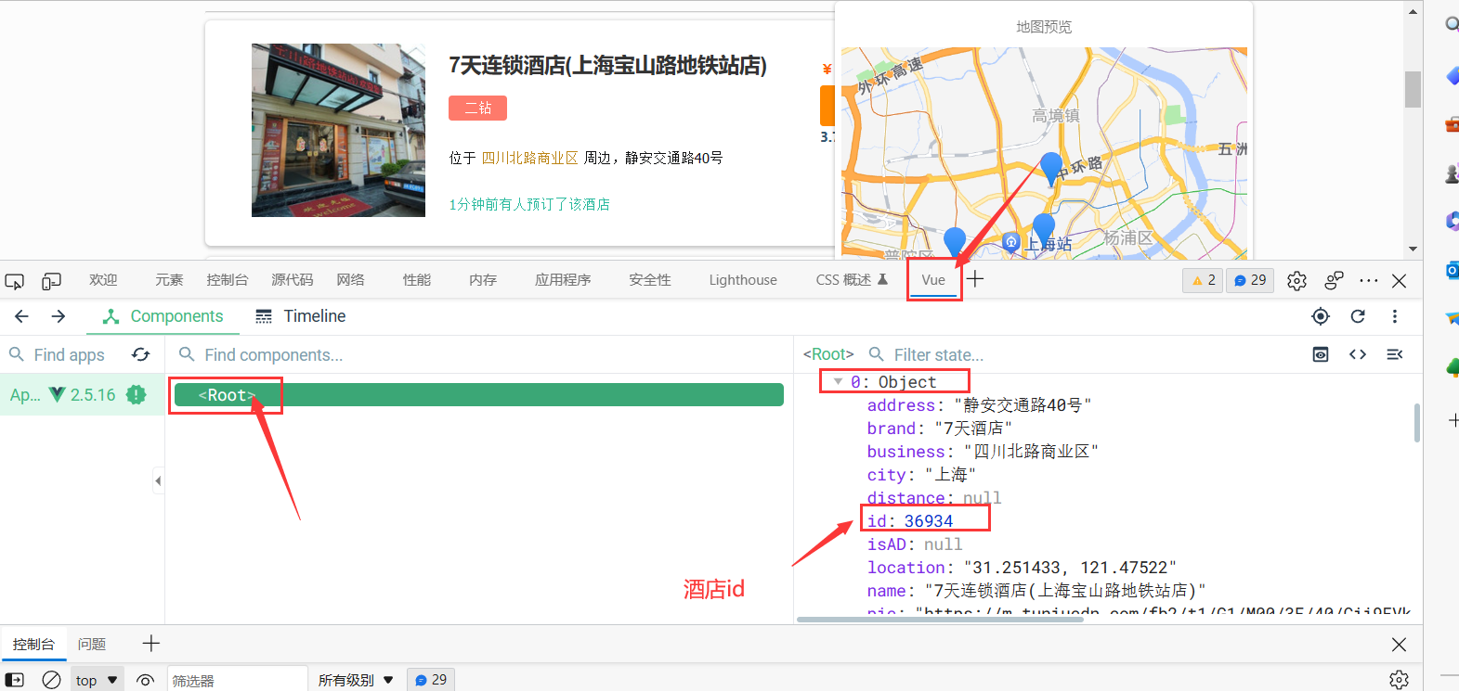Open the messages badge showing 29 in top toolbar

click(1250, 280)
